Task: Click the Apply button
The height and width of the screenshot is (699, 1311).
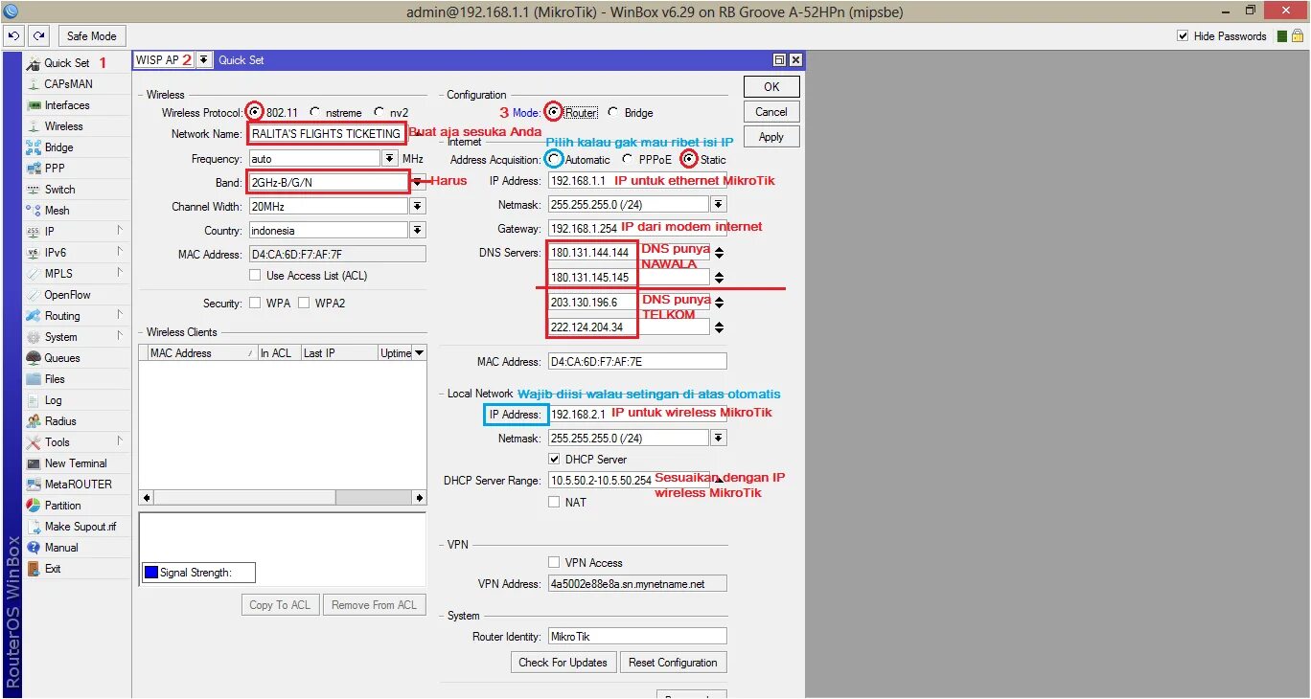Action: pyautogui.click(x=771, y=137)
